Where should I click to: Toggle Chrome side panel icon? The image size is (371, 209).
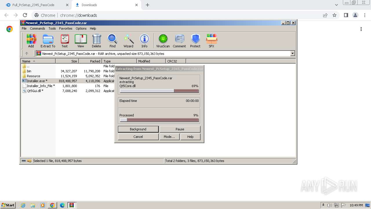tap(346, 15)
